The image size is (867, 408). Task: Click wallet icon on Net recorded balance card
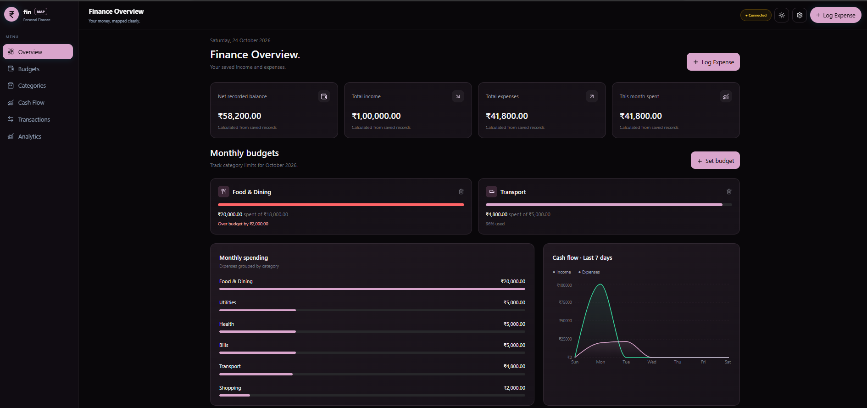point(324,96)
